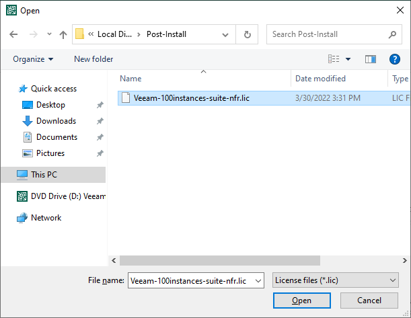The image size is (411, 318).
Task: Click scroll-right arrow on horizontal scrollbar
Action: (x=405, y=261)
